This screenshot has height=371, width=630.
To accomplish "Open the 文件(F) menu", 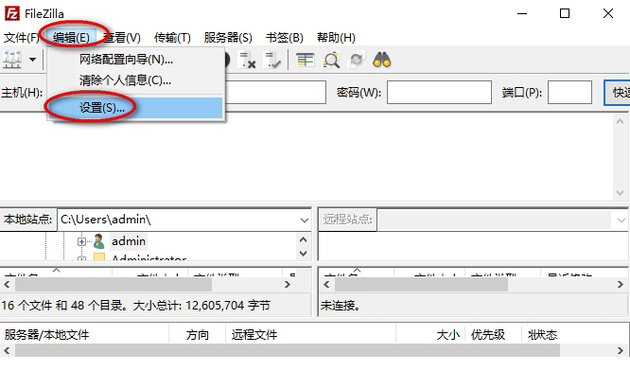I will pos(21,38).
